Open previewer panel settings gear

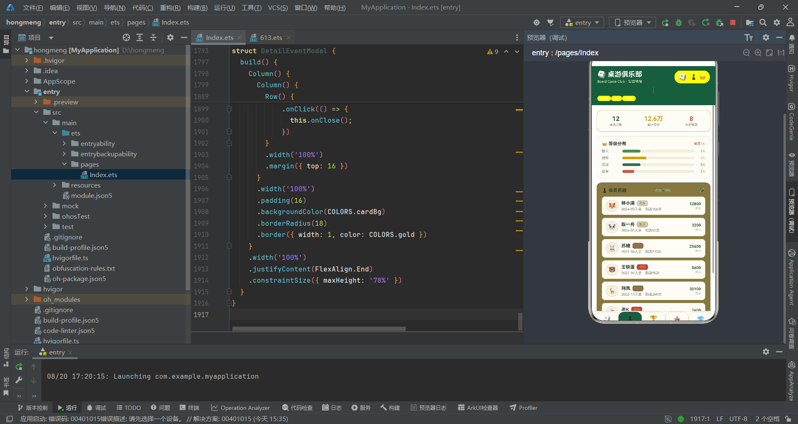pos(766,37)
